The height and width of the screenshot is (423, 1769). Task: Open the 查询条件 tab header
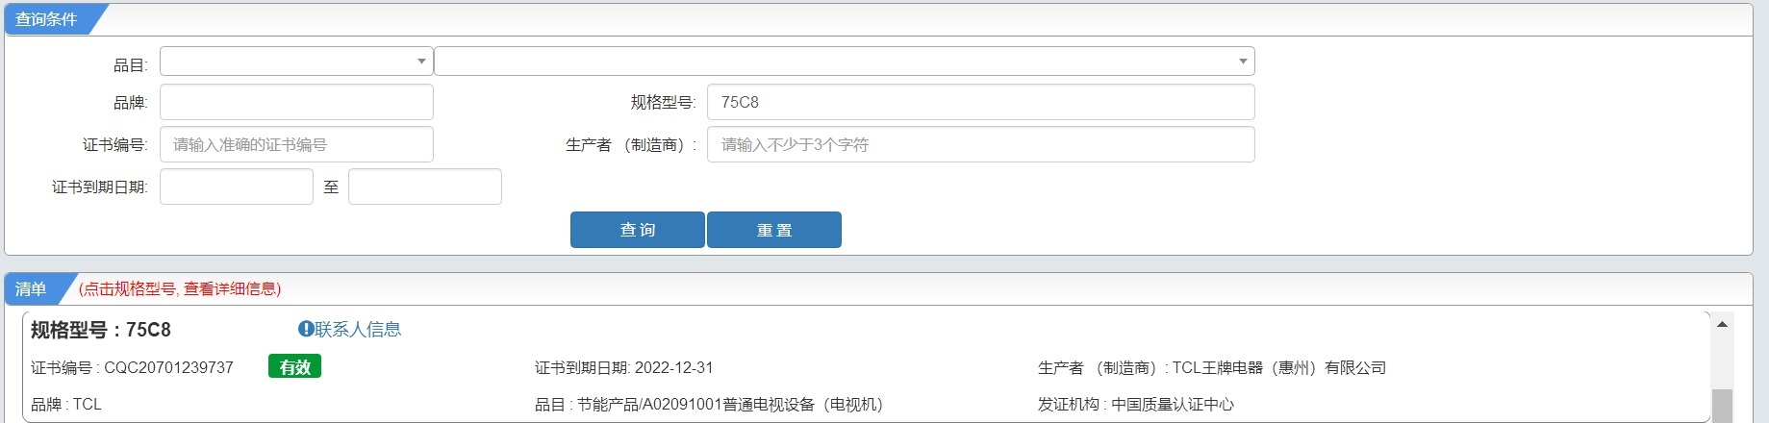tap(47, 19)
